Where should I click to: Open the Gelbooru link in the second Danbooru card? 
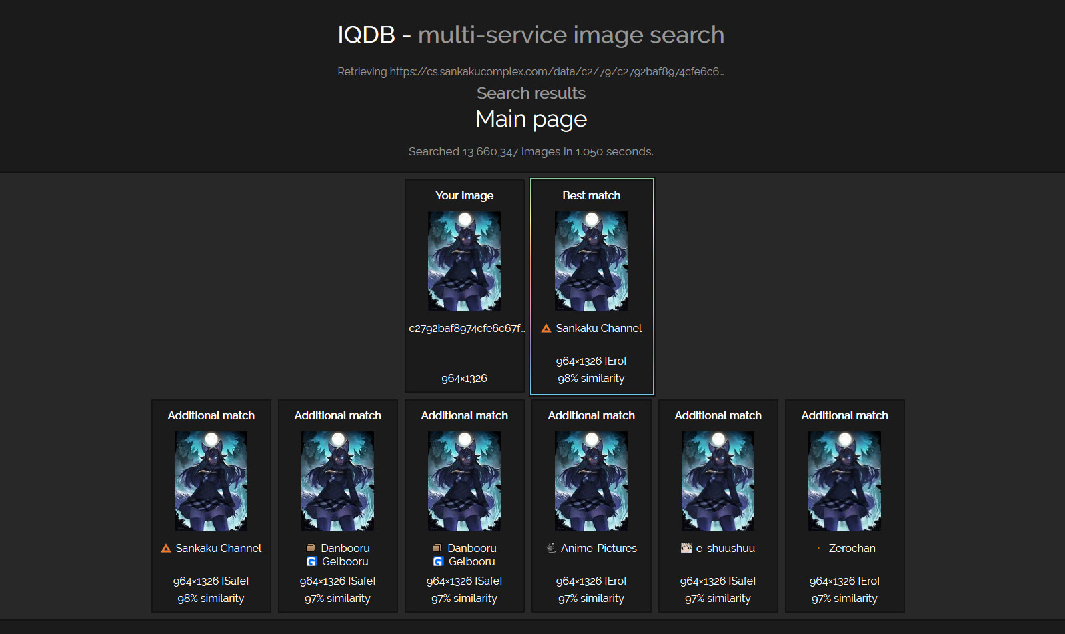(472, 561)
